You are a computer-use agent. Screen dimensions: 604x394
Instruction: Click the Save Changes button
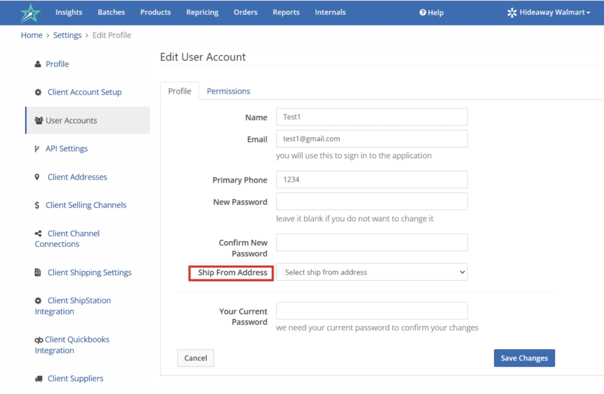click(x=524, y=358)
